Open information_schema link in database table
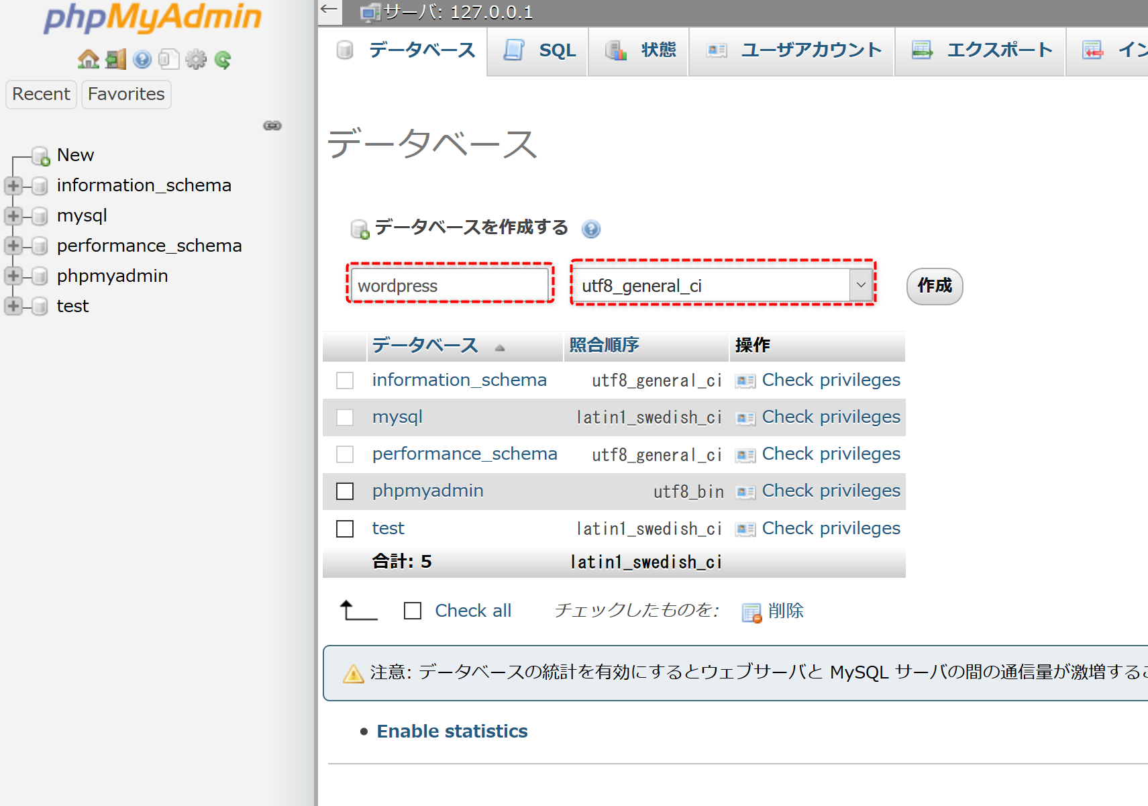The image size is (1148, 806). point(460,380)
